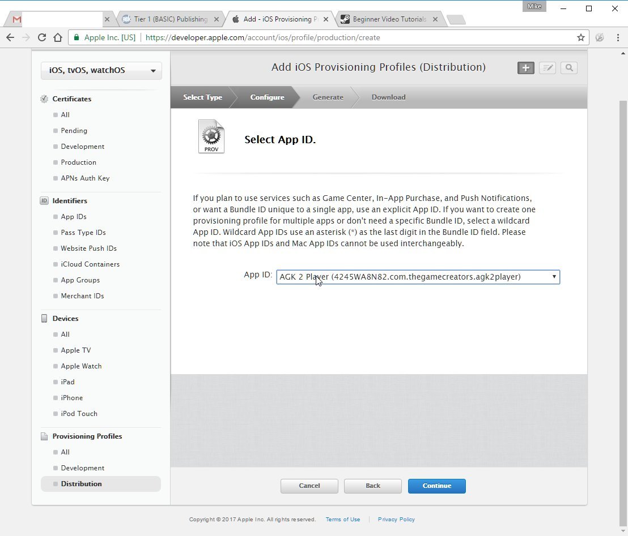
Task: Click the Devices section heading
Action: (x=65, y=319)
